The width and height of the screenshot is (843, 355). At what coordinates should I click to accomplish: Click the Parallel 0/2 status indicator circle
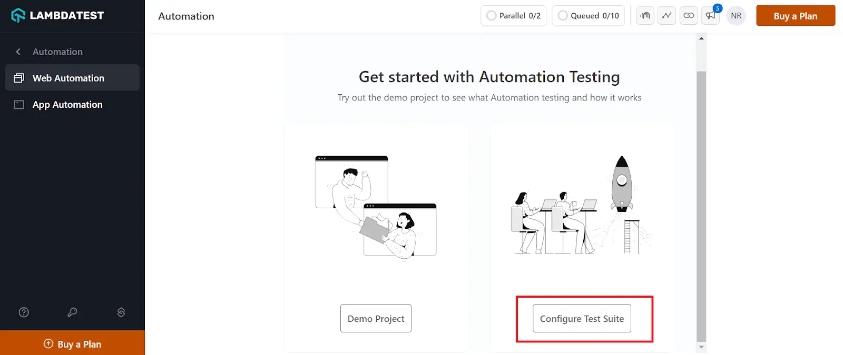[491, 16]
